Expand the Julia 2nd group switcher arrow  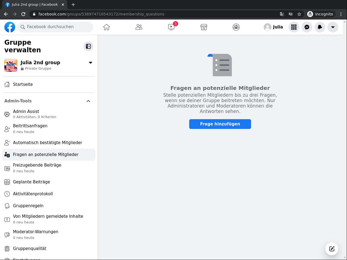pos(91,63)
